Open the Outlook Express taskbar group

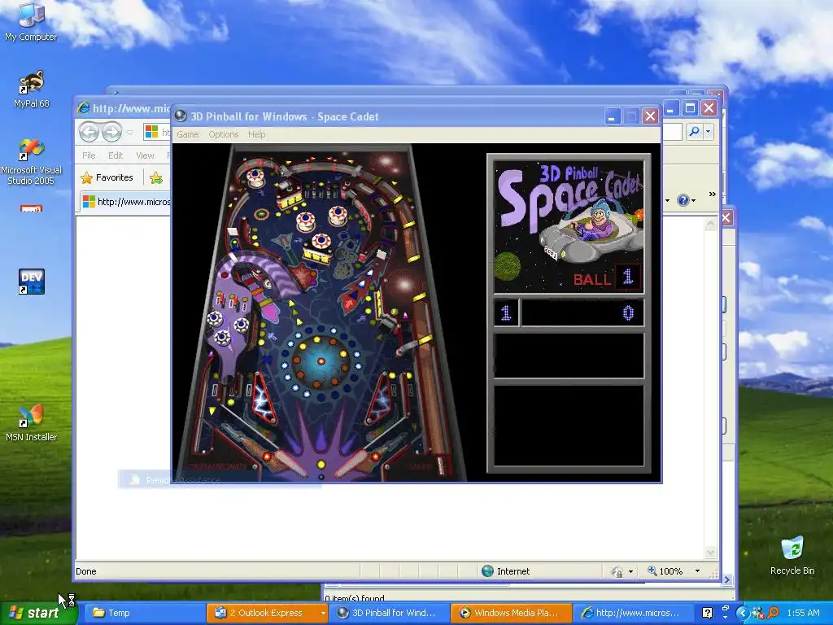(266, 613)
